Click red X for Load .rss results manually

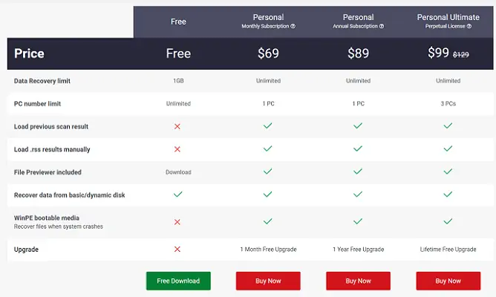click(177, 149)
